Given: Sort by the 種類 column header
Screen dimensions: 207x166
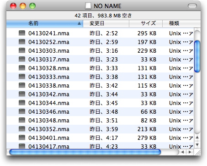Looking at the screenshot, I should click(x=181, y=23).
